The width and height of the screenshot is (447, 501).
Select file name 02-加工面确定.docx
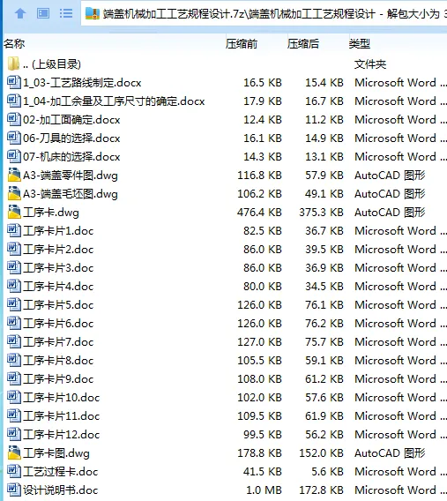(71, 120)
